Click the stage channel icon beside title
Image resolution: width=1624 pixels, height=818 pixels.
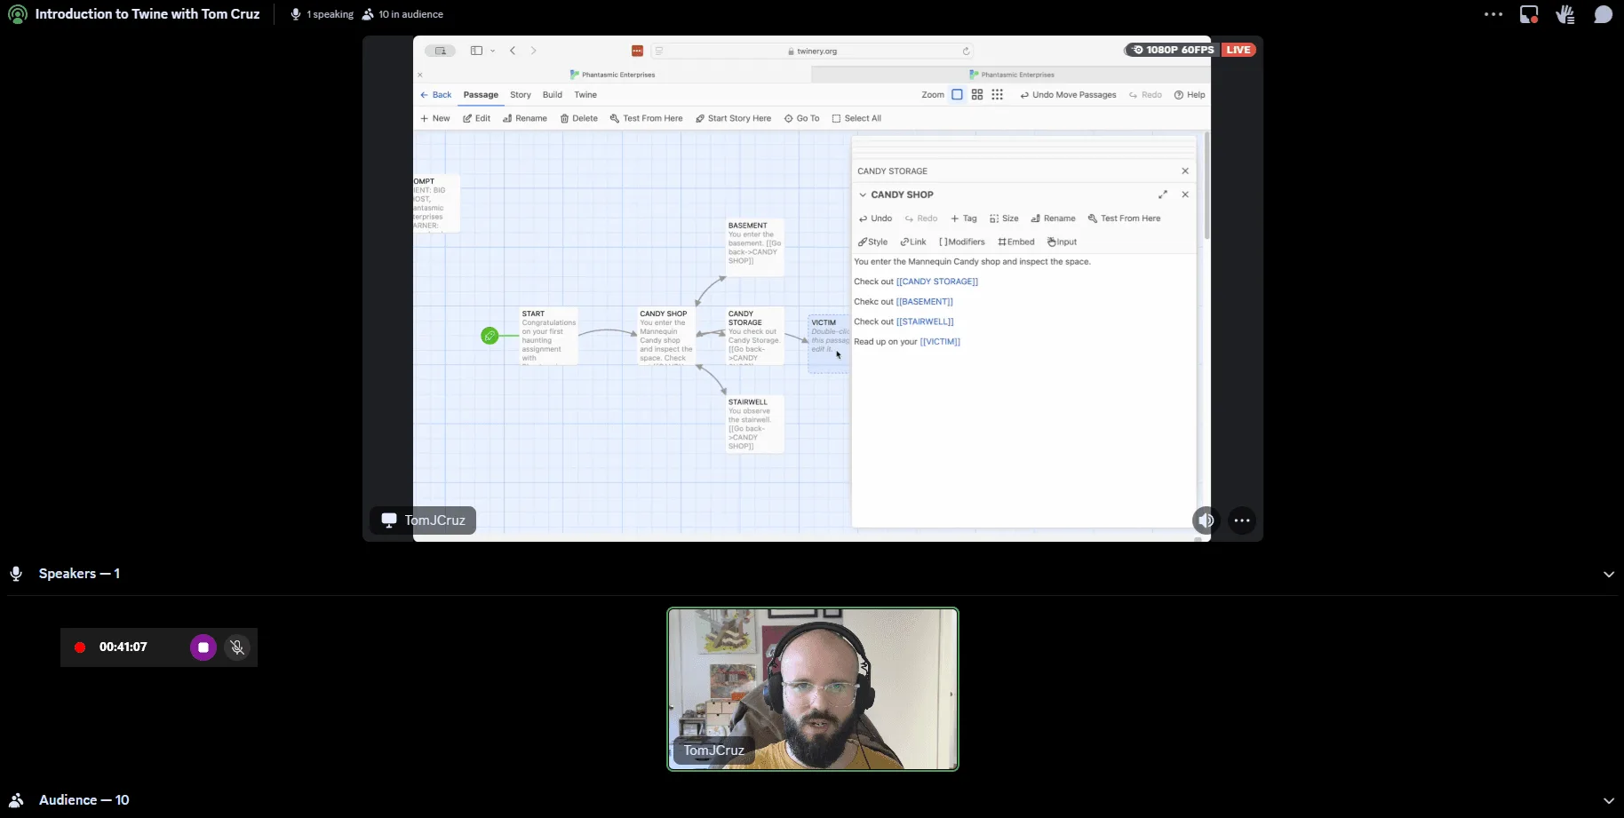coord(17,14)
